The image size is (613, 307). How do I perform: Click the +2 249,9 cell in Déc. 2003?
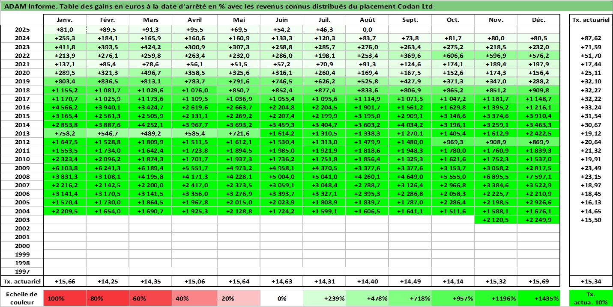click(538, 220)
